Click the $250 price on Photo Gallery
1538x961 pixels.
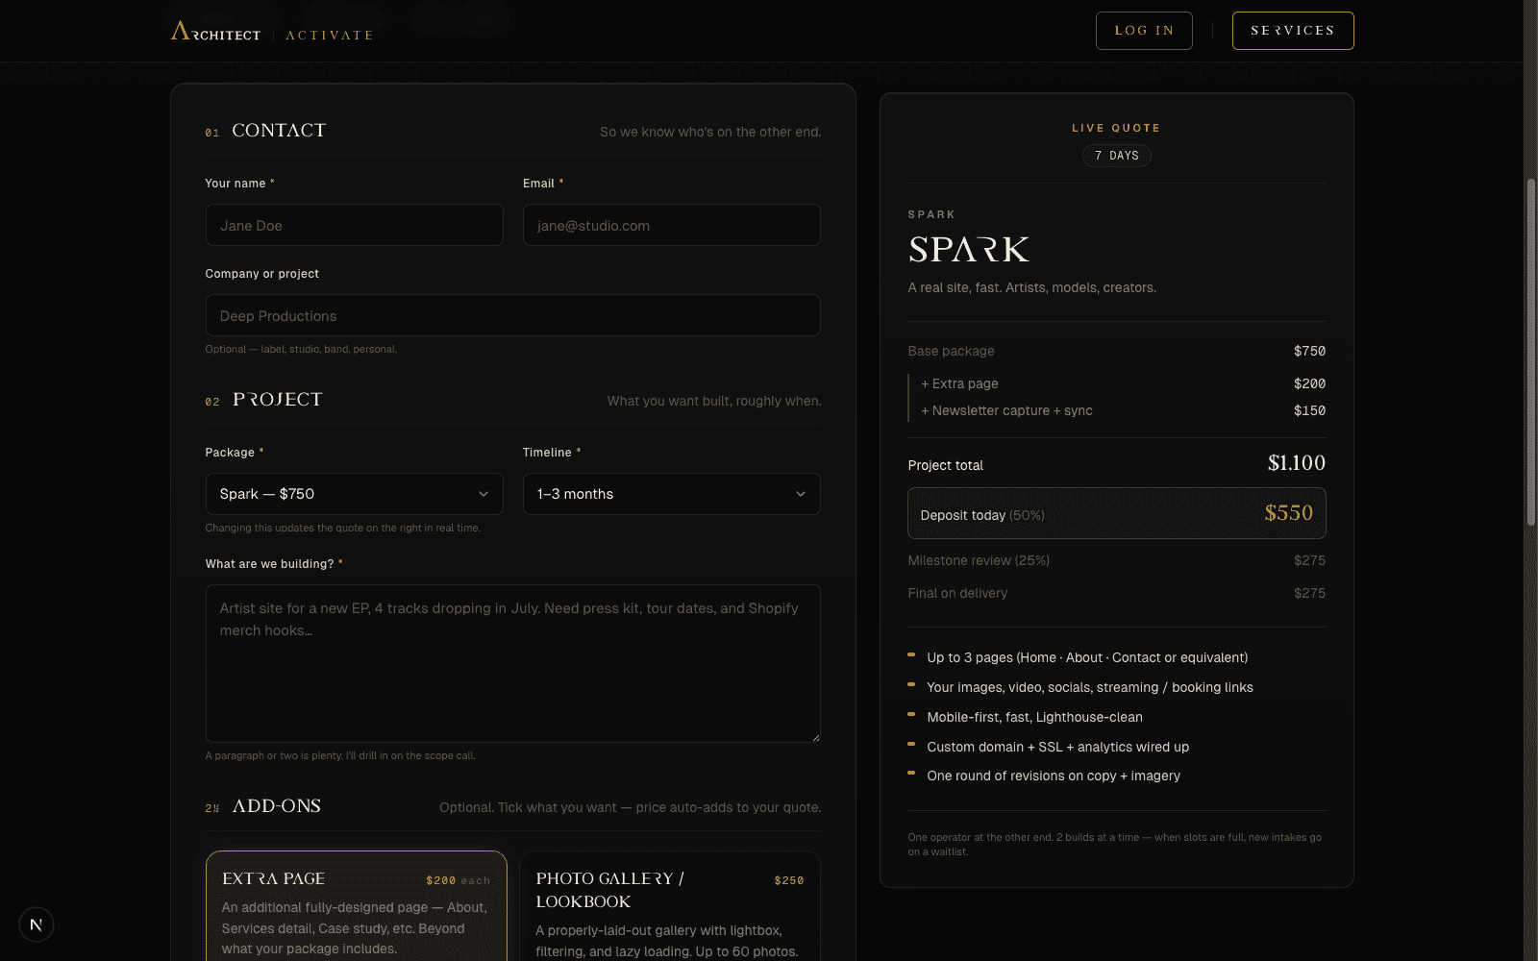788,880
